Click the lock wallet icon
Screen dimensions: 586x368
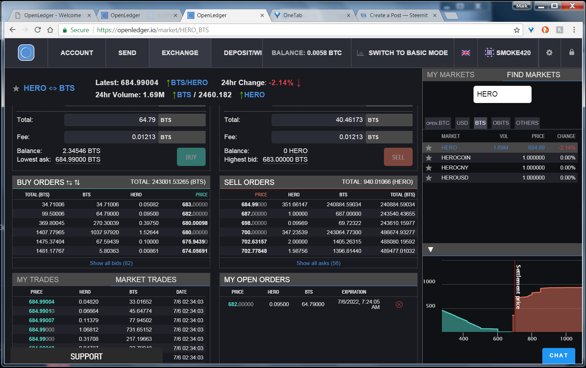tap(572, 52)
